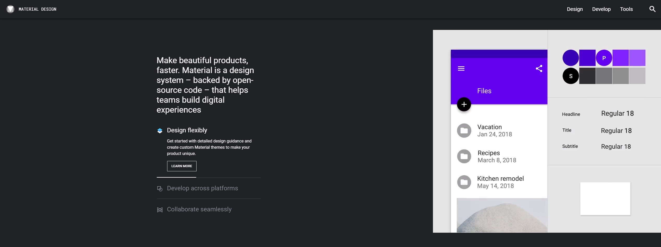Click the sand mound photo thumbnail

coord(502,215)
